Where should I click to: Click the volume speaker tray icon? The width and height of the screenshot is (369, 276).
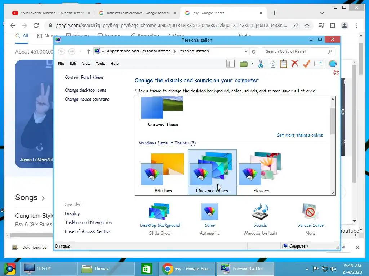(x=333, y=269)
